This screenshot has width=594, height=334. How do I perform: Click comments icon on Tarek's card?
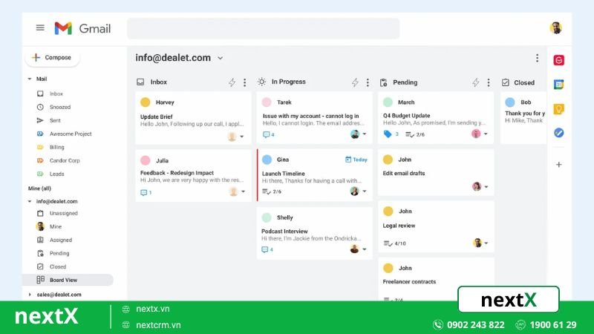tap(266, 134)
